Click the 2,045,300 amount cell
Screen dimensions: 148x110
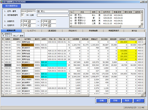click(76, 77)
